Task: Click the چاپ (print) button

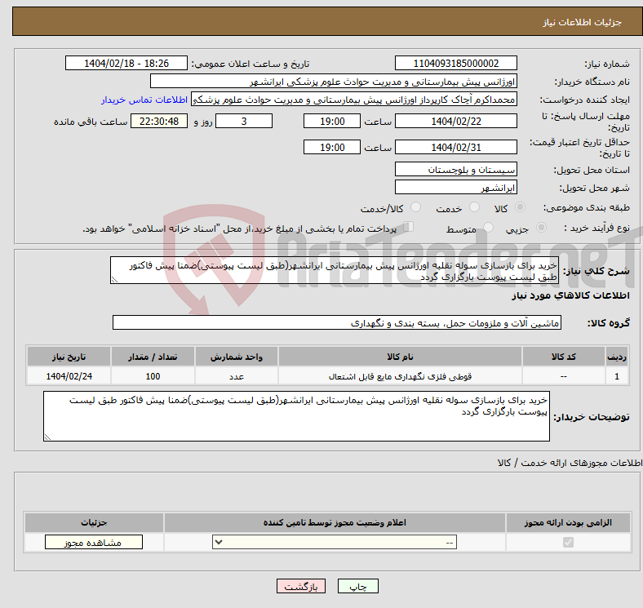Action: 363,586
